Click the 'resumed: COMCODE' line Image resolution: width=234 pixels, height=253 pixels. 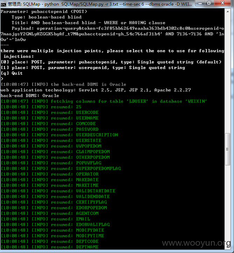click(48, 124)
